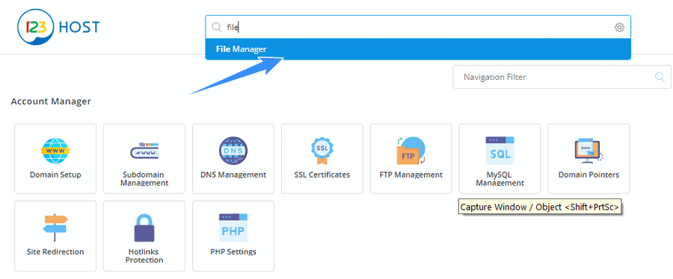Click the Domain Pointers label
This screenshot has height=279, width=673.
pos(589,175)
